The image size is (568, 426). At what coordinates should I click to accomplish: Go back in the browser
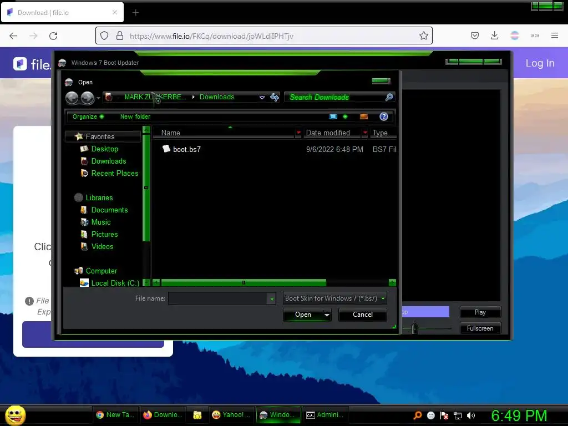[x=13, y=35]
